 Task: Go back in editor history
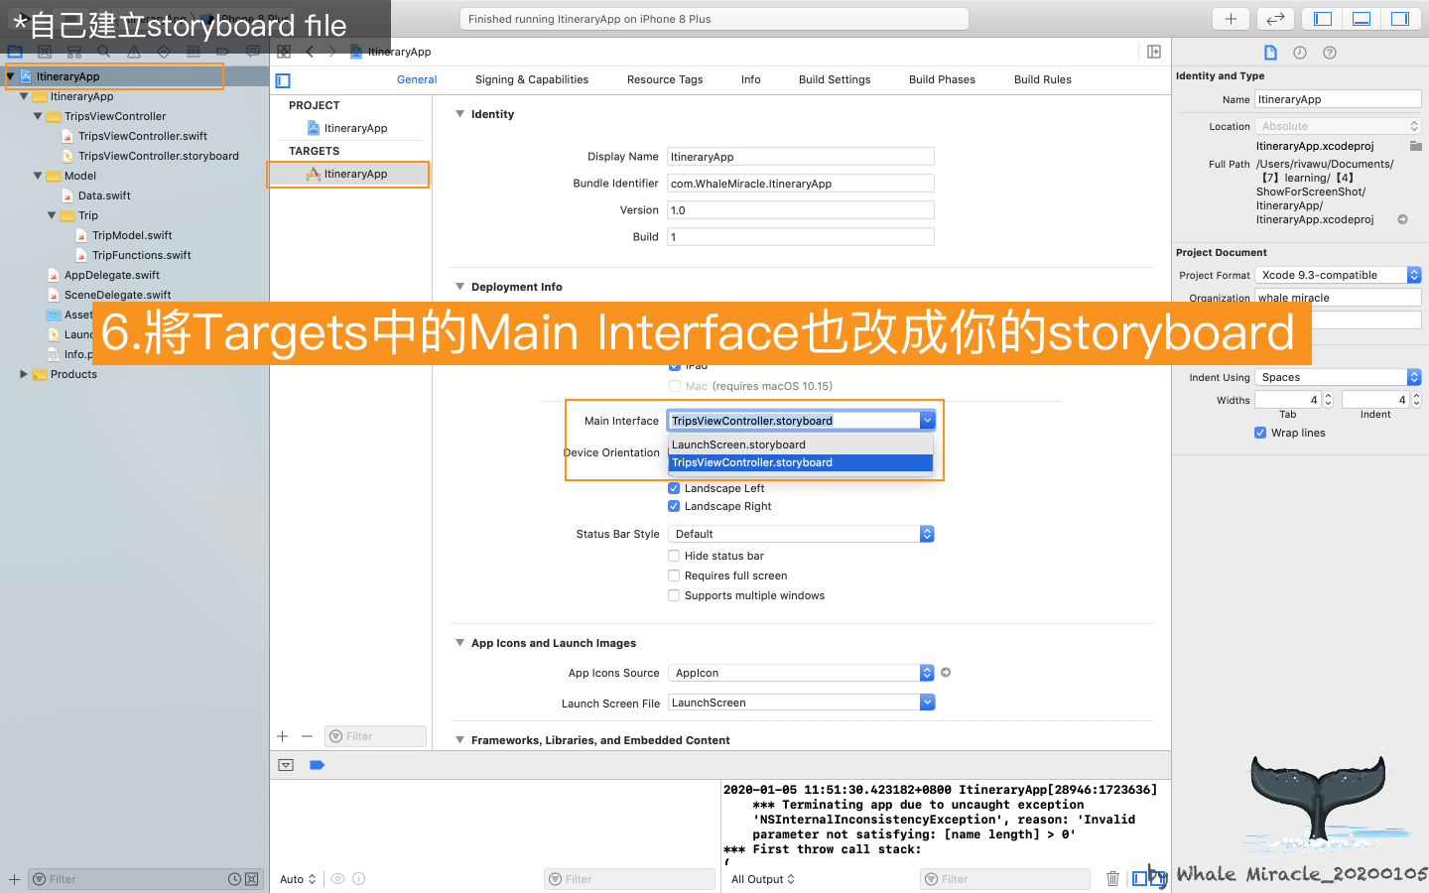[x=310, y=52]
